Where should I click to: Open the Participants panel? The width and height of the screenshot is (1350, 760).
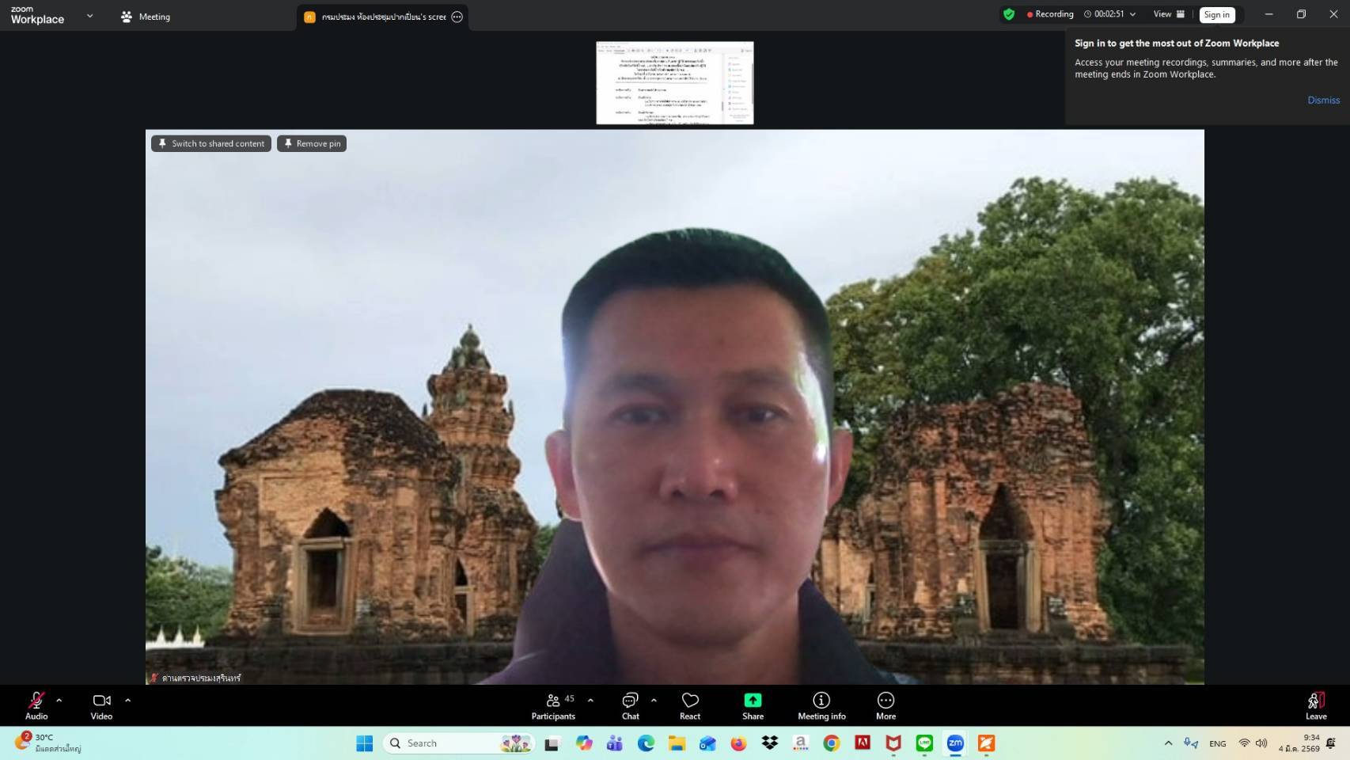coord(553,705)
